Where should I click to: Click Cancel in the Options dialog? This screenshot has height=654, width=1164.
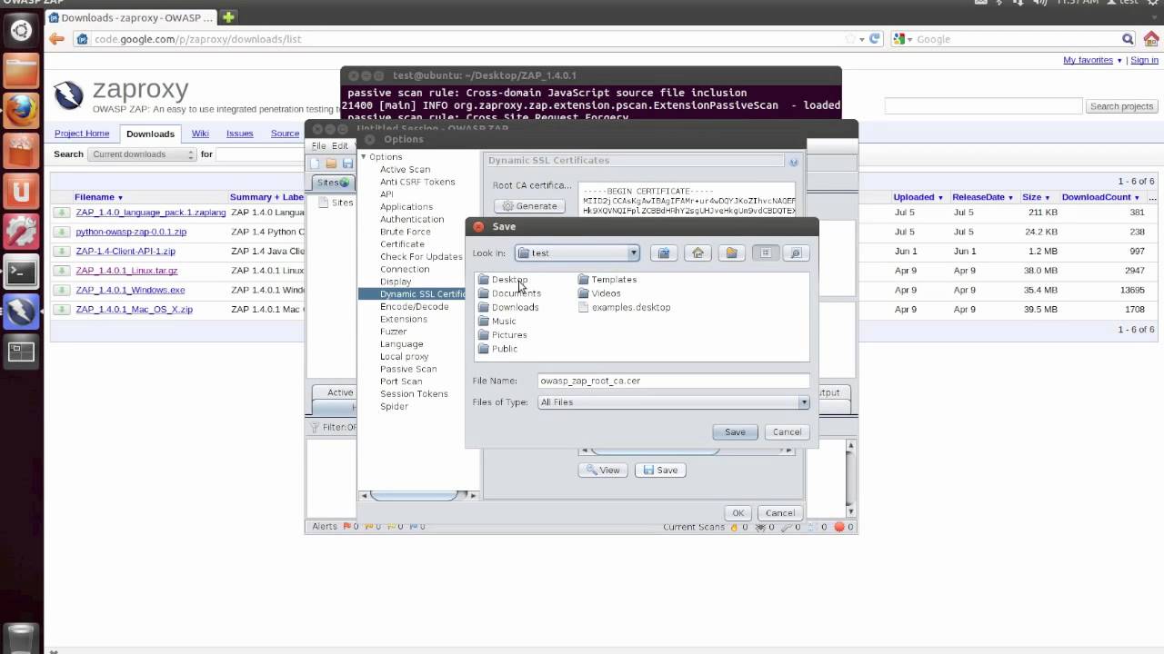coord(779,513)
